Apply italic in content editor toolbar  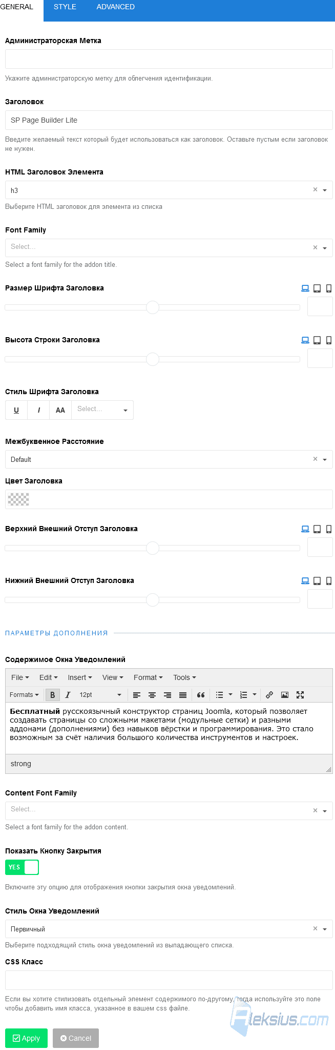coord(68,695)
